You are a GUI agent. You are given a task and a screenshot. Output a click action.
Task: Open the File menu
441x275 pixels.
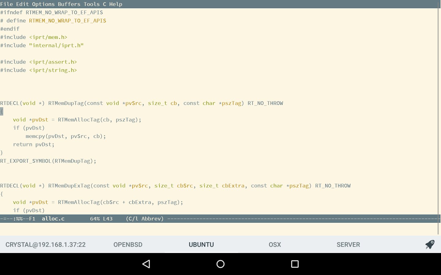[x=6, y=4]
